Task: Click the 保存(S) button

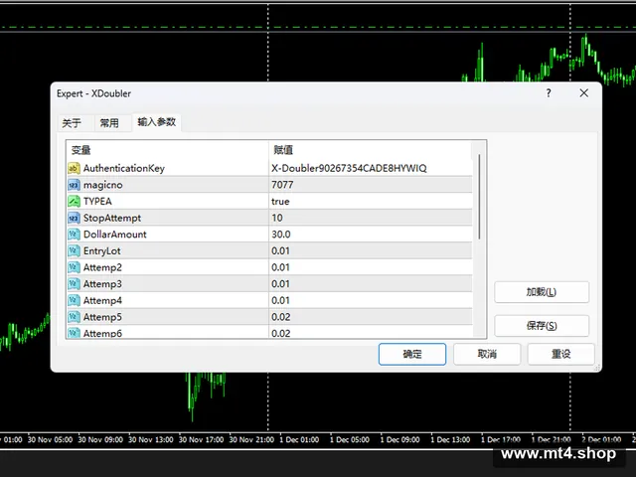Action: click(542, 326)
